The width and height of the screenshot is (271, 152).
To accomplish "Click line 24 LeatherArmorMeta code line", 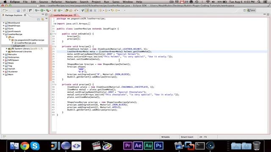I will (x=109, y=52).
